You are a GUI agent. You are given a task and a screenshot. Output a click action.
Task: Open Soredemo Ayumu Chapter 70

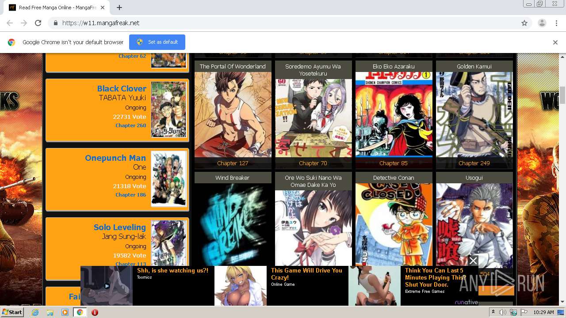point(313,163)
